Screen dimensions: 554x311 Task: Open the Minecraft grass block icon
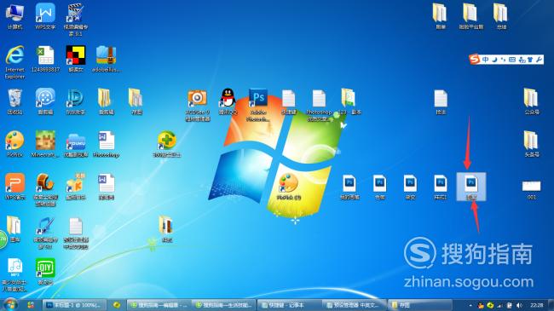tap(45, 144)
